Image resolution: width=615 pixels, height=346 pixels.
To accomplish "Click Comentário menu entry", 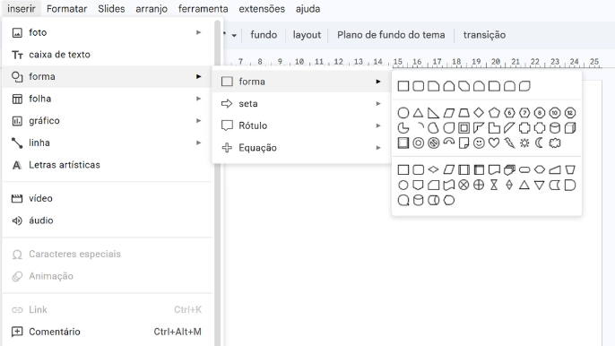I will (108, 332).
